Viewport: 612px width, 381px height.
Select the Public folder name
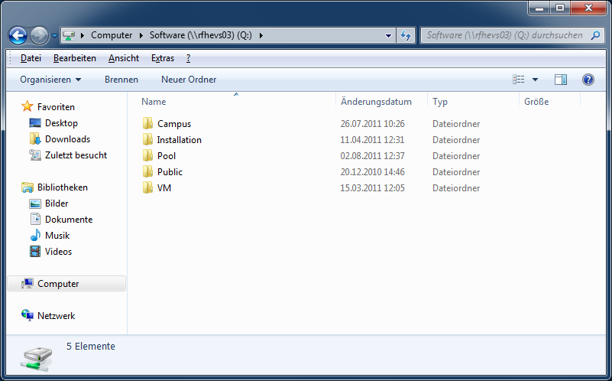pos(170,172)
